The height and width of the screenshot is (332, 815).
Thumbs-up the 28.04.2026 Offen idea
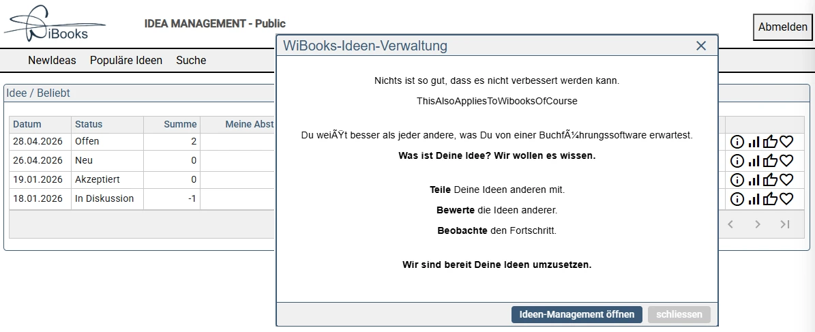coord(770,141)
